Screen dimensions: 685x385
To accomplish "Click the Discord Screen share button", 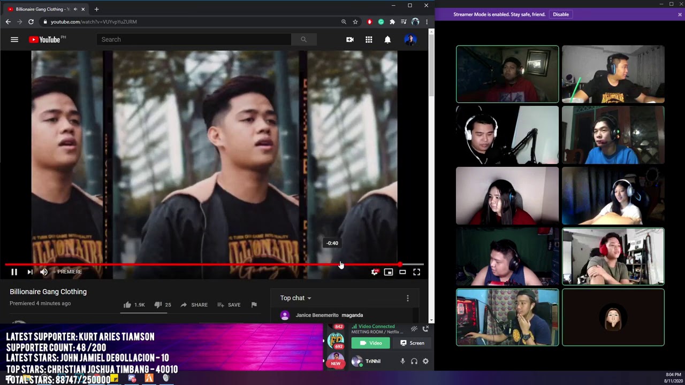I will click(x=412, y=343).
